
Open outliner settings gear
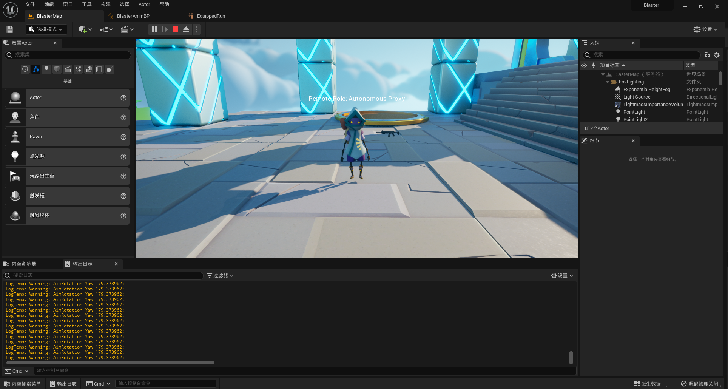tap(717, 55)
